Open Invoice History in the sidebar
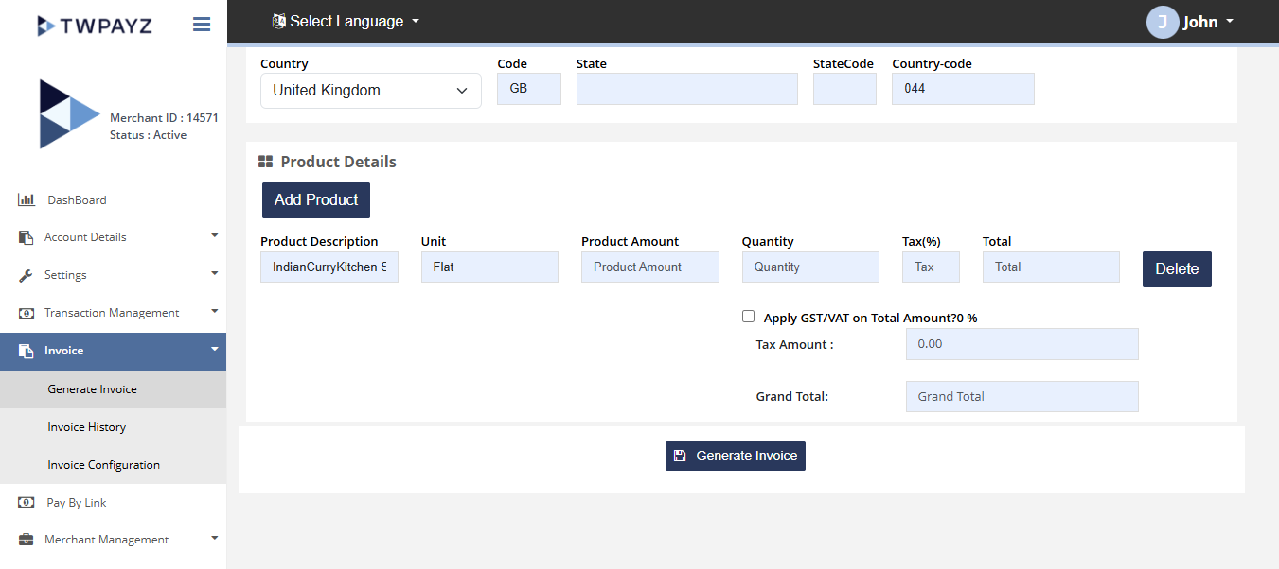1279x569 pixels. pos(87,427)
